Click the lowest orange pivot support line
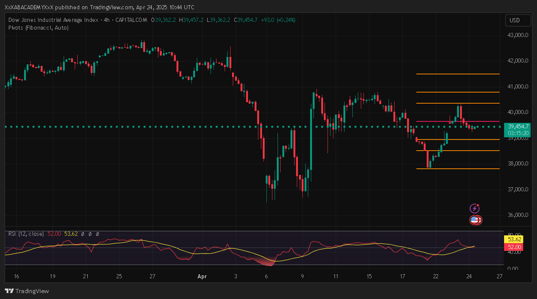Screen dimensions: 537x299 point(457,169)
